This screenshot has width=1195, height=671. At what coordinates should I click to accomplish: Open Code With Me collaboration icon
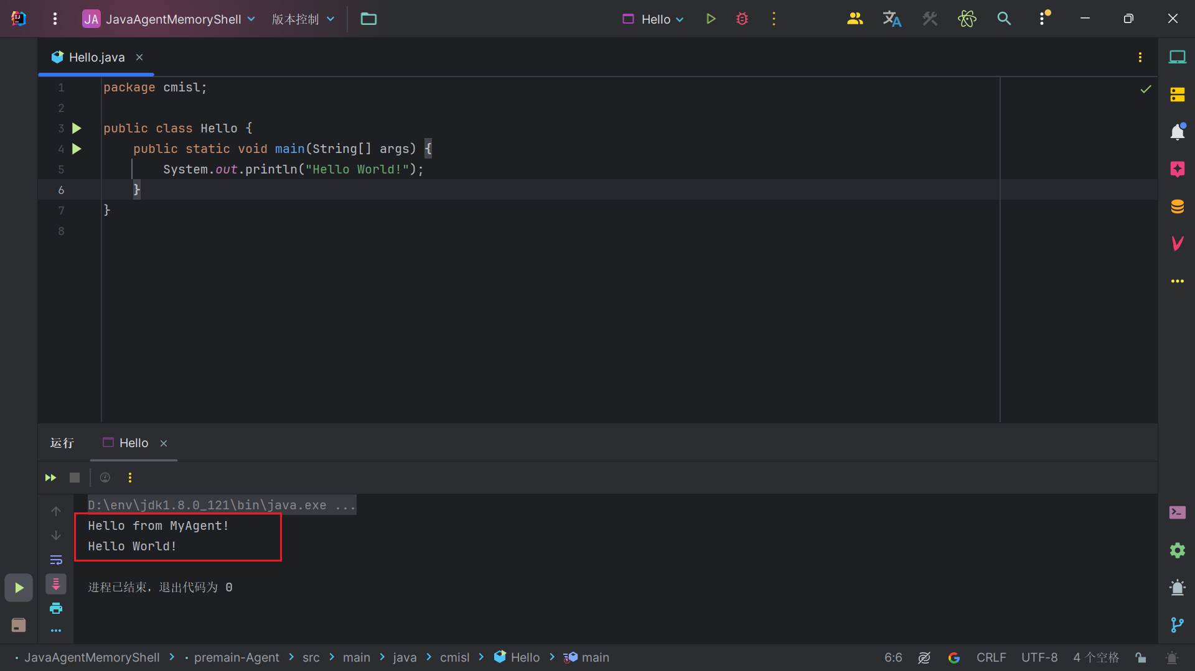(855, 19)
